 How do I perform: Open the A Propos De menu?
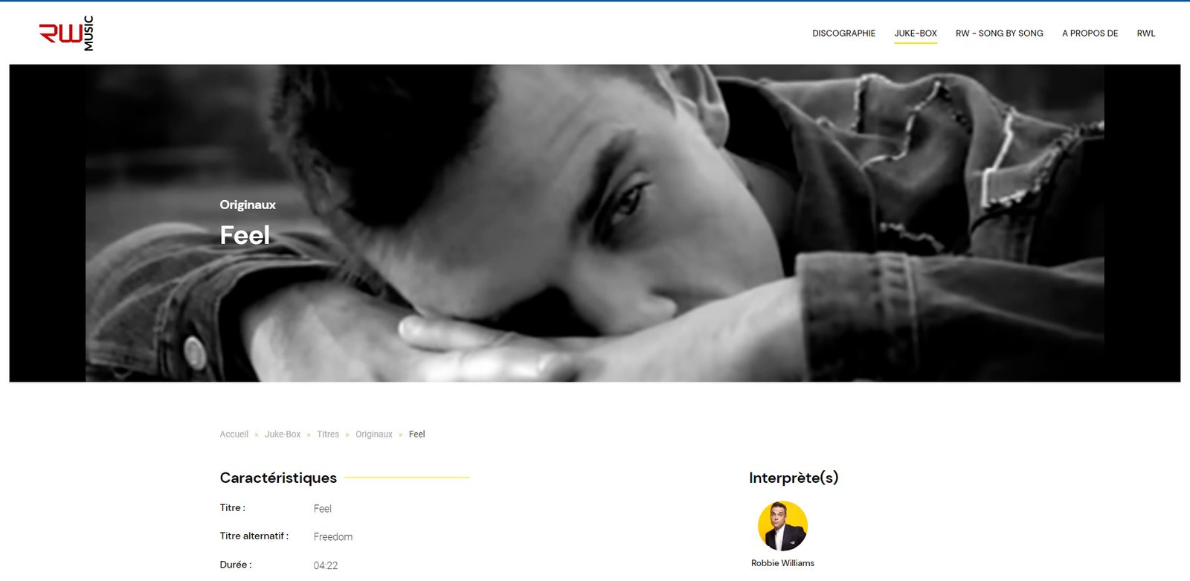coord(1090,33)
